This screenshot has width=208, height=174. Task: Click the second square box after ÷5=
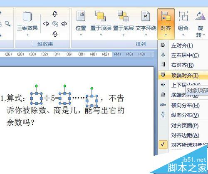[x=65, y=98]
